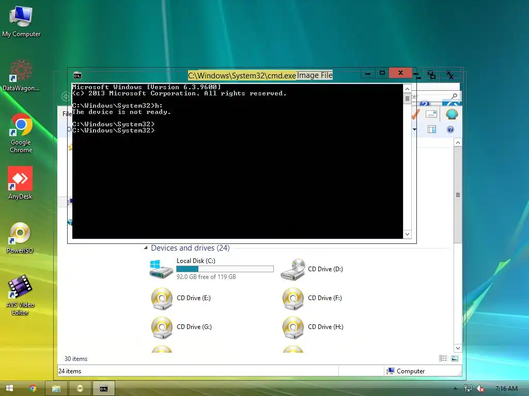Click 'Devices and drives (24)' heading
The height and width of the screenshot is (396, 529).
190,248
